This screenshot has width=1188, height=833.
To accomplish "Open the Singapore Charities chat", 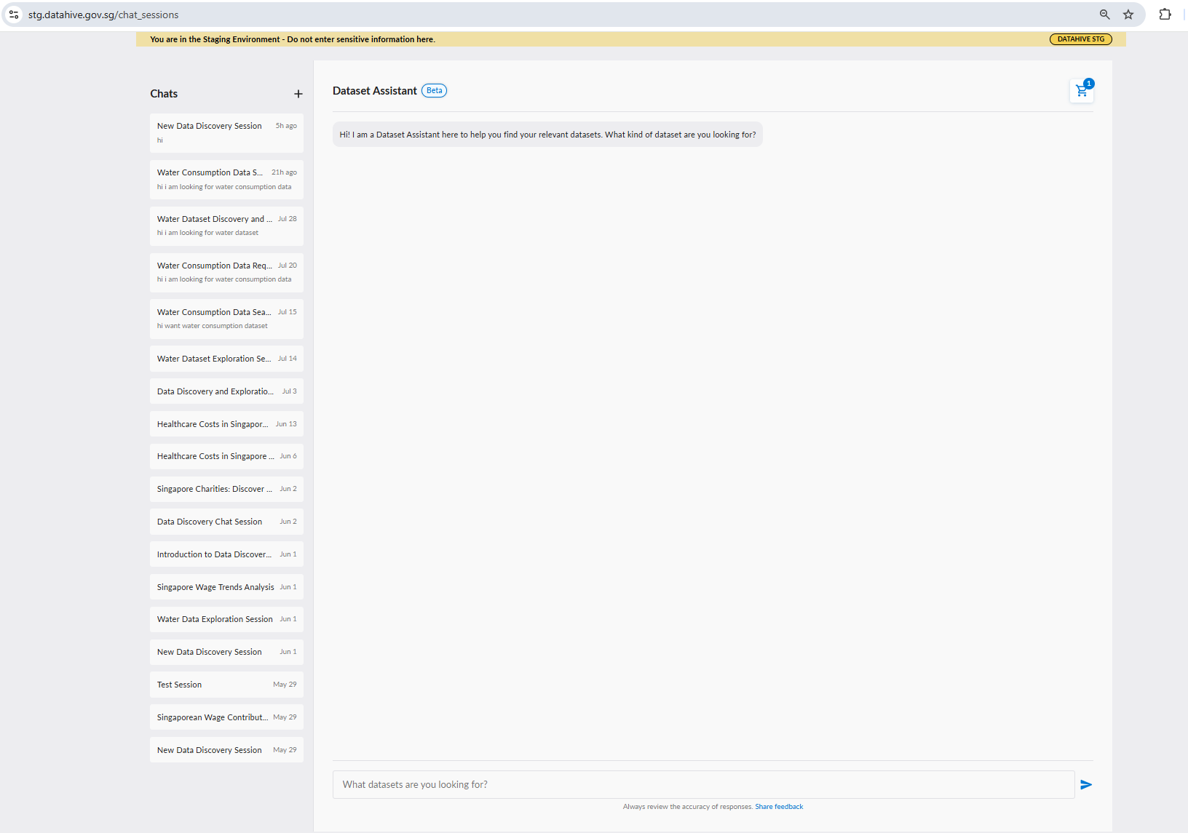I will [x=226, y=489].
